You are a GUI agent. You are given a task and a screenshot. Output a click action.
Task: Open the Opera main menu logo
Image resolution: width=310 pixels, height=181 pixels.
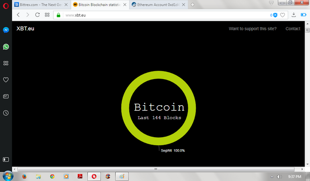6,6
